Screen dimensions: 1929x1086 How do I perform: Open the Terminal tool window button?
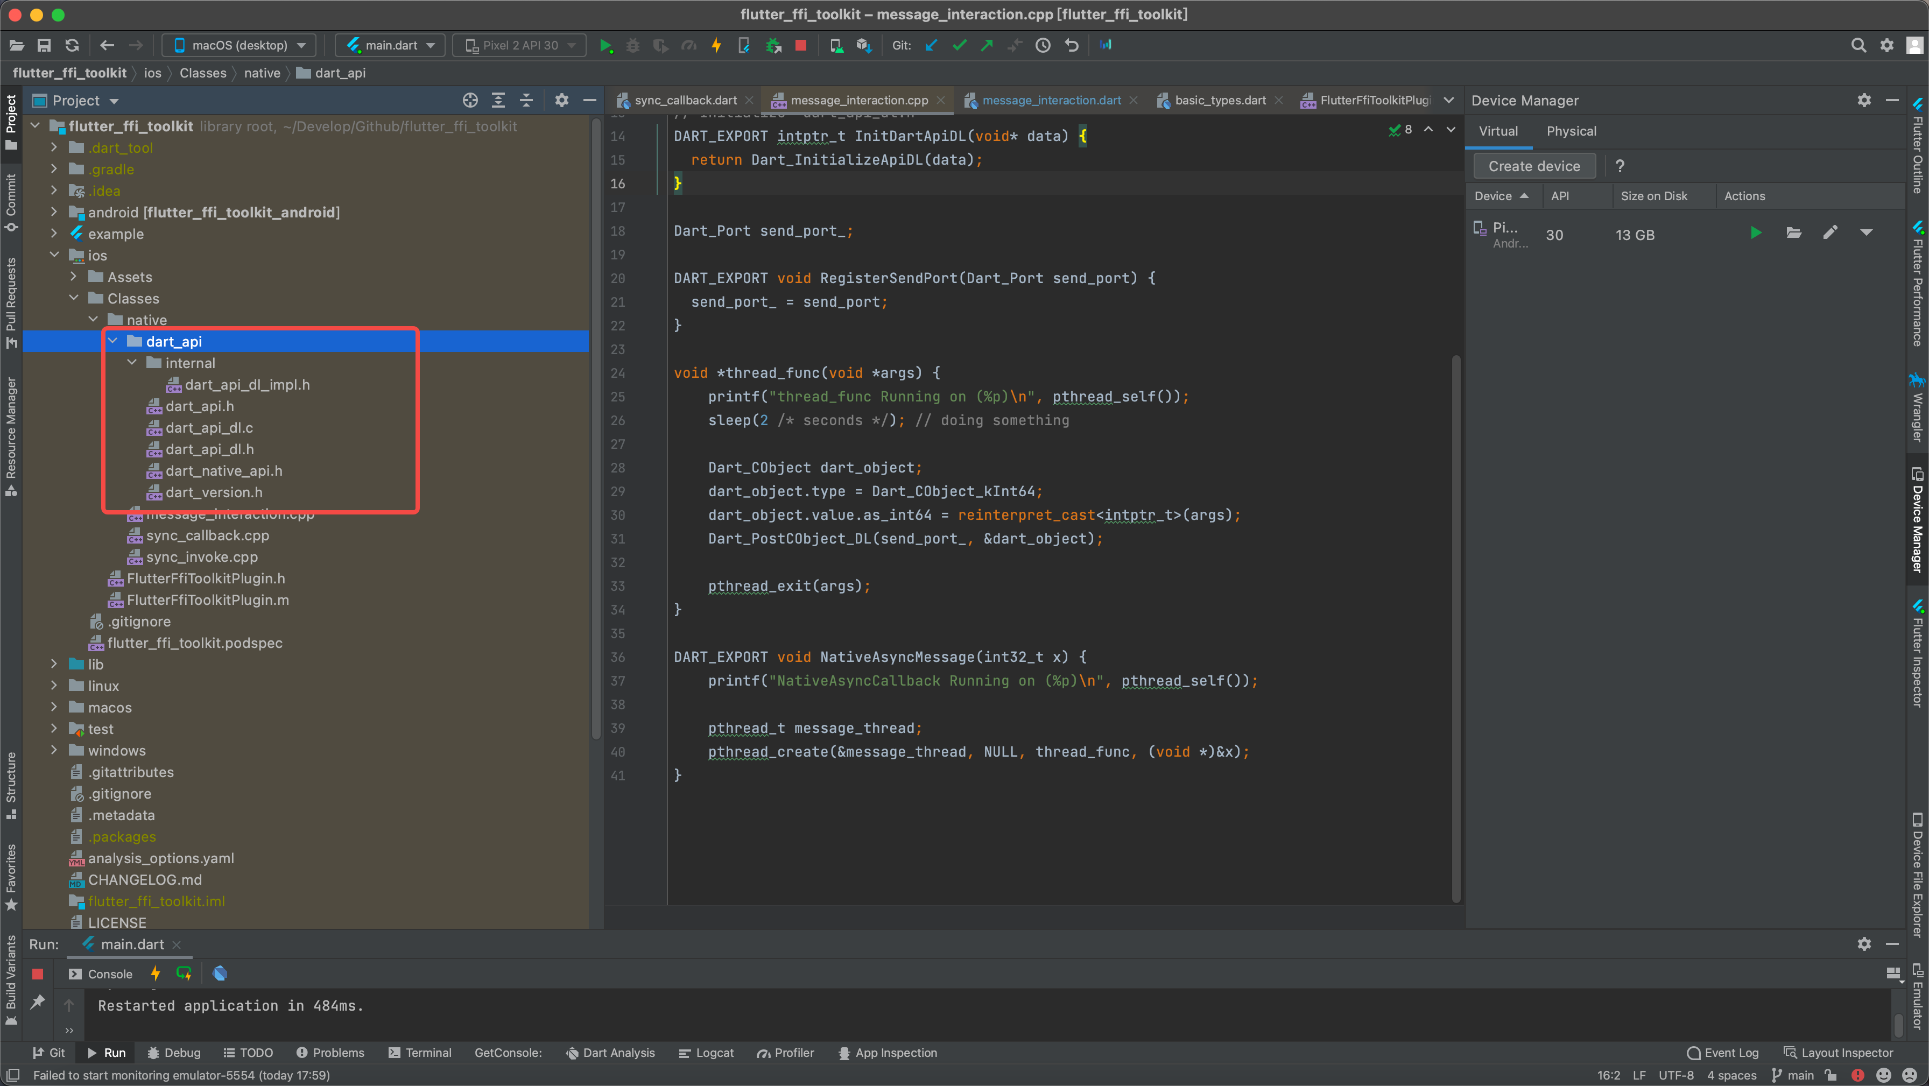pyautogui.click(x=420, y=1052)
